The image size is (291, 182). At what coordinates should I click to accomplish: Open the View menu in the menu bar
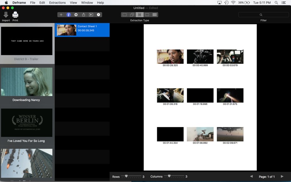click(73, 3)
